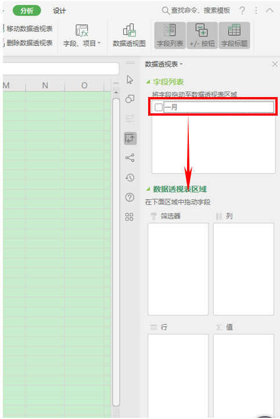Viewport: 280px width, 419px height.
Task: Switch to the 设计 tab
Action: pos(59,11)
